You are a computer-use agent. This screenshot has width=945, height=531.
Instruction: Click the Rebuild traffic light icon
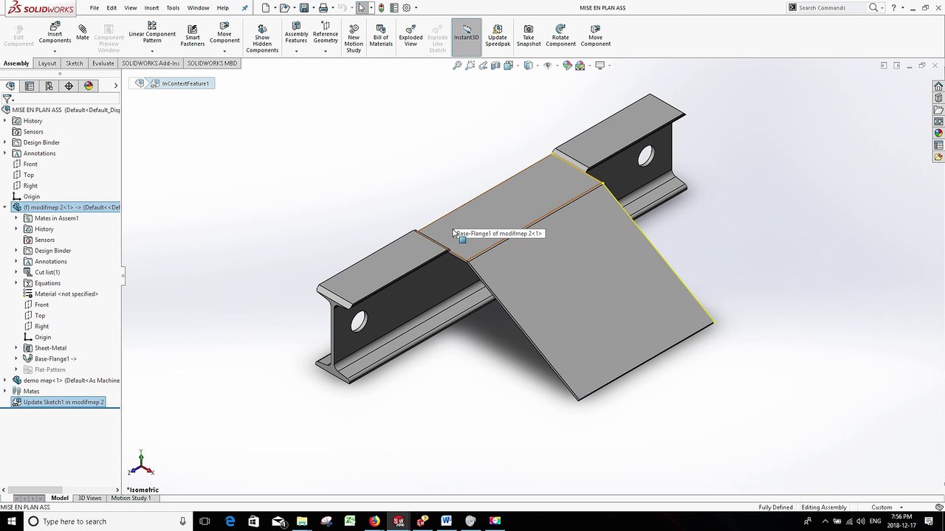[x=381, y=8]
